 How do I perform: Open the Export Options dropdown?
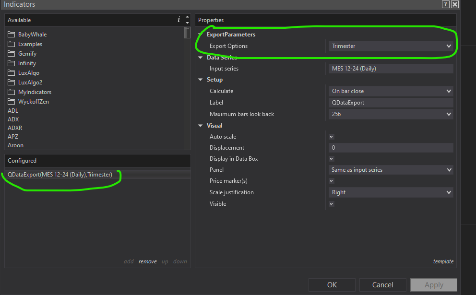pos(391,46)
